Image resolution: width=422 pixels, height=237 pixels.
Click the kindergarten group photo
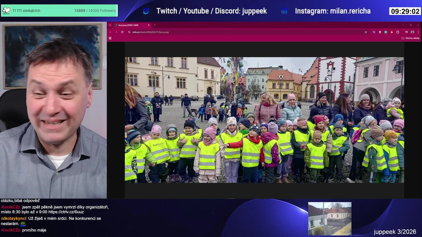tap(264, 120)
